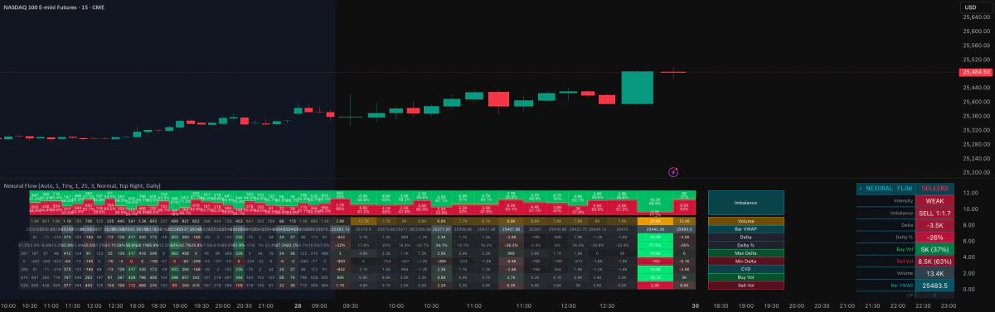Screen dimensions: 995x312
Task: Click the orange Volume legend row
Action: tap(745, 221)
